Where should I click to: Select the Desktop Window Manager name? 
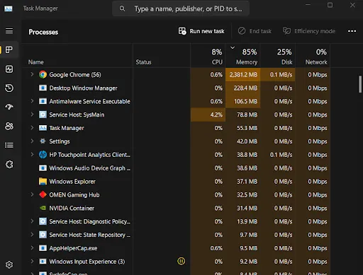(x=83, y=88)
